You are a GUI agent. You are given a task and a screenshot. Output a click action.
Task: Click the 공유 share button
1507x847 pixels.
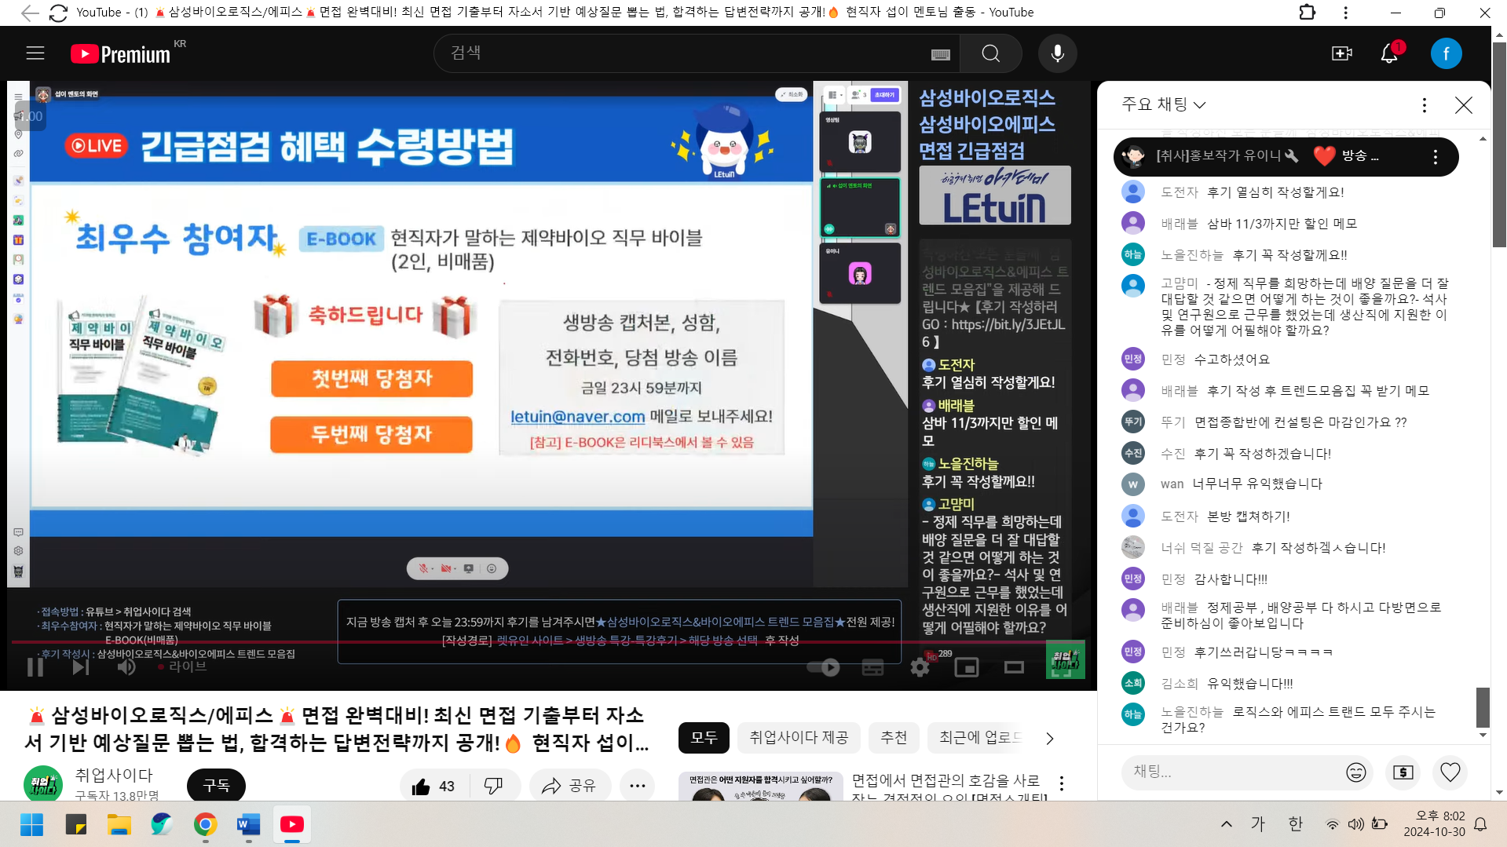(569, 786)
